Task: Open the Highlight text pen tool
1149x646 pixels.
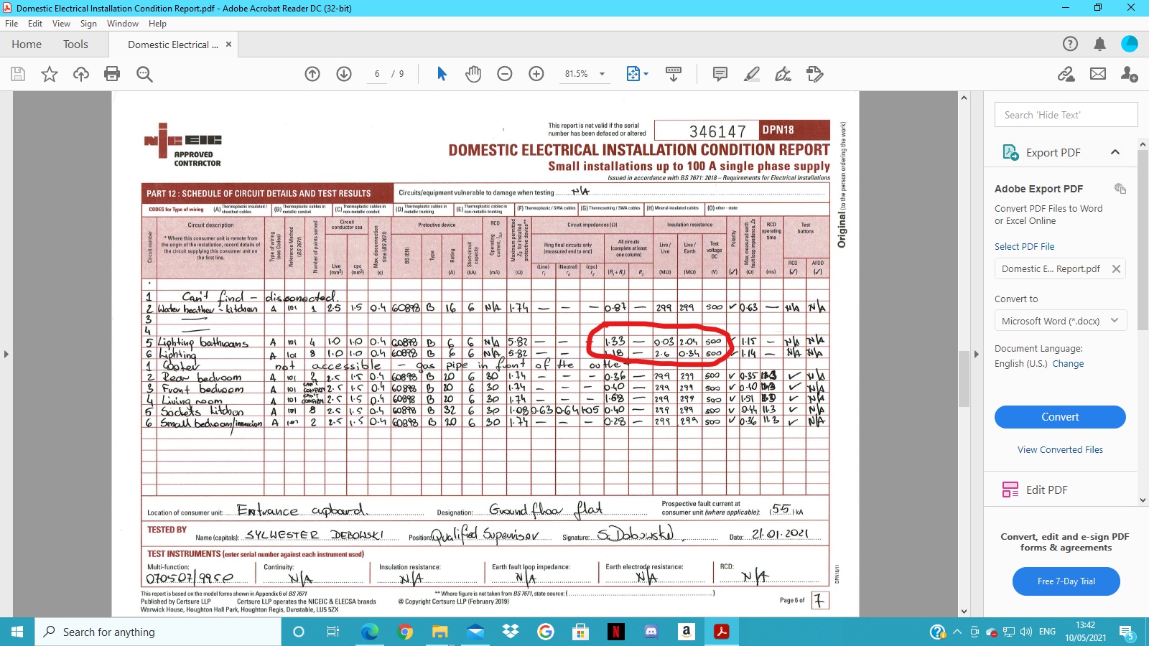Action: click(751, 74)
